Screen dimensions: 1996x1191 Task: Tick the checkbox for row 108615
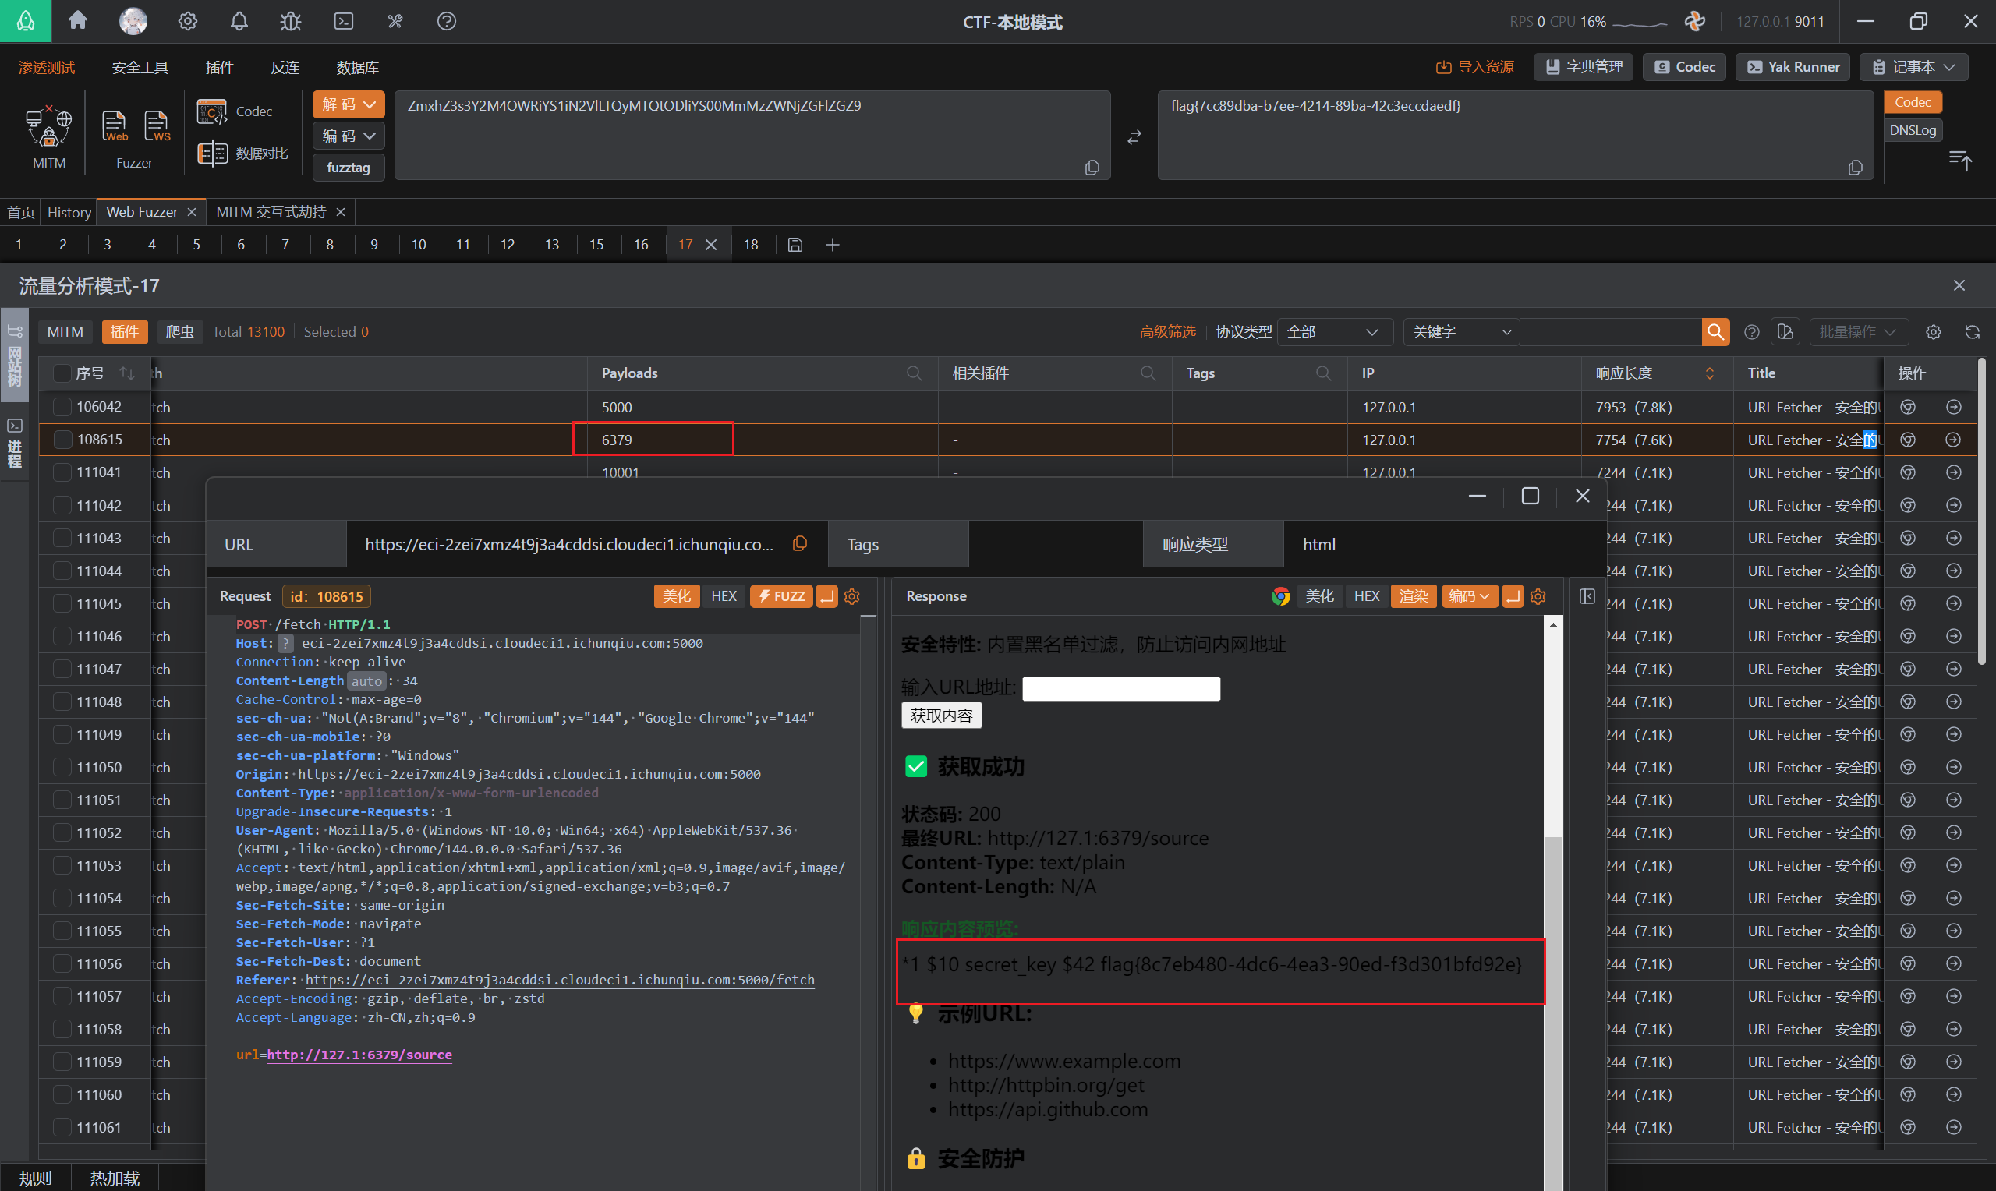tap(62, 439)
